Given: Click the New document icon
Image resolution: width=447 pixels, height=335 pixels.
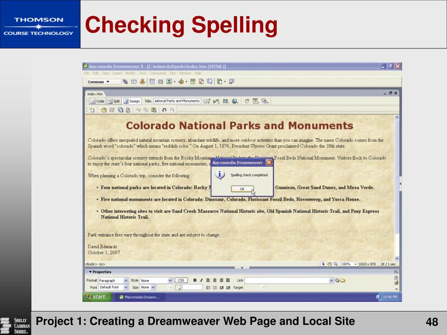Looking at the screenshot, I should tap(92, 110).
